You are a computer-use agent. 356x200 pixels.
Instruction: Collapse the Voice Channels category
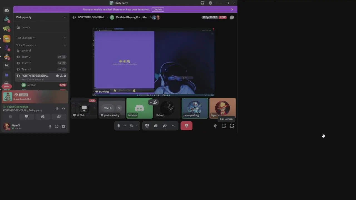tap(26, 45)
